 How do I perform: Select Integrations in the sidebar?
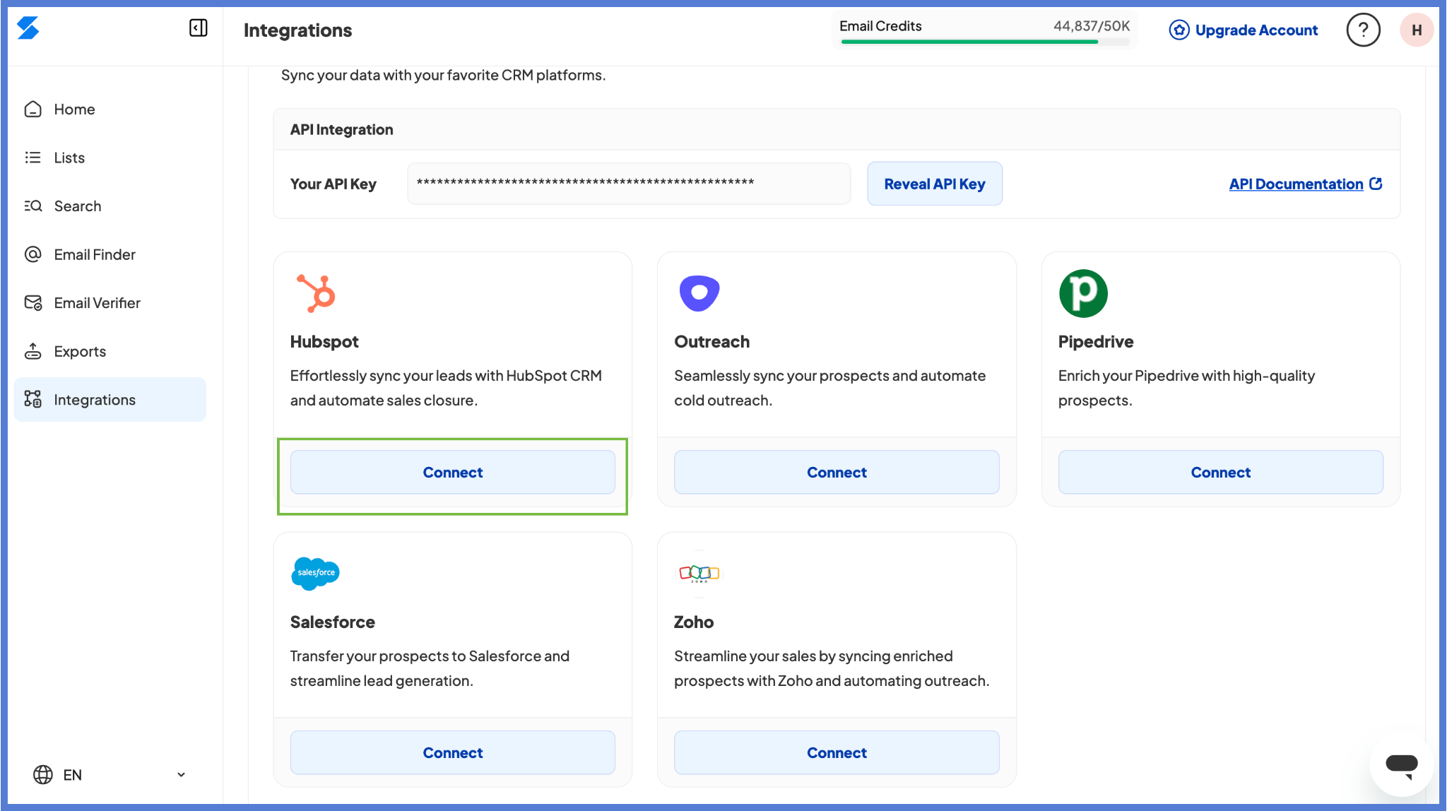click(110, 399)
